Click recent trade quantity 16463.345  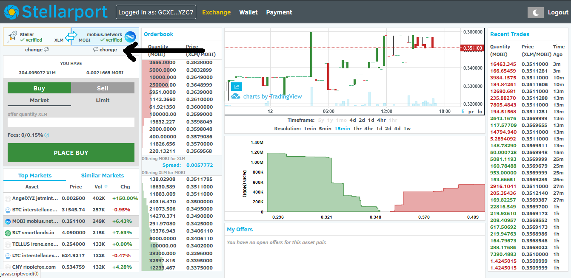(x=503, y=64)
